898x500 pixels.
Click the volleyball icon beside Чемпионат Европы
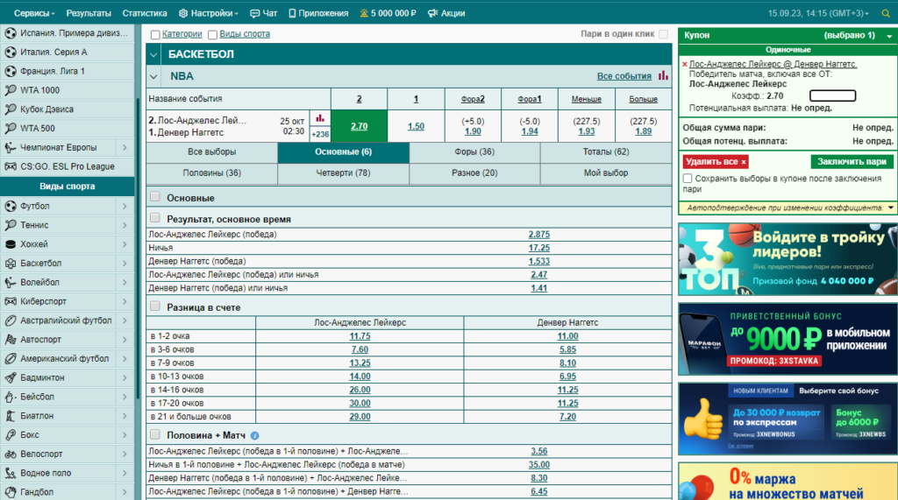click(11, 148)
